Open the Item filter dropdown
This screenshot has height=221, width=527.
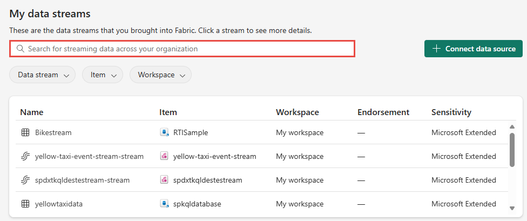103,75
